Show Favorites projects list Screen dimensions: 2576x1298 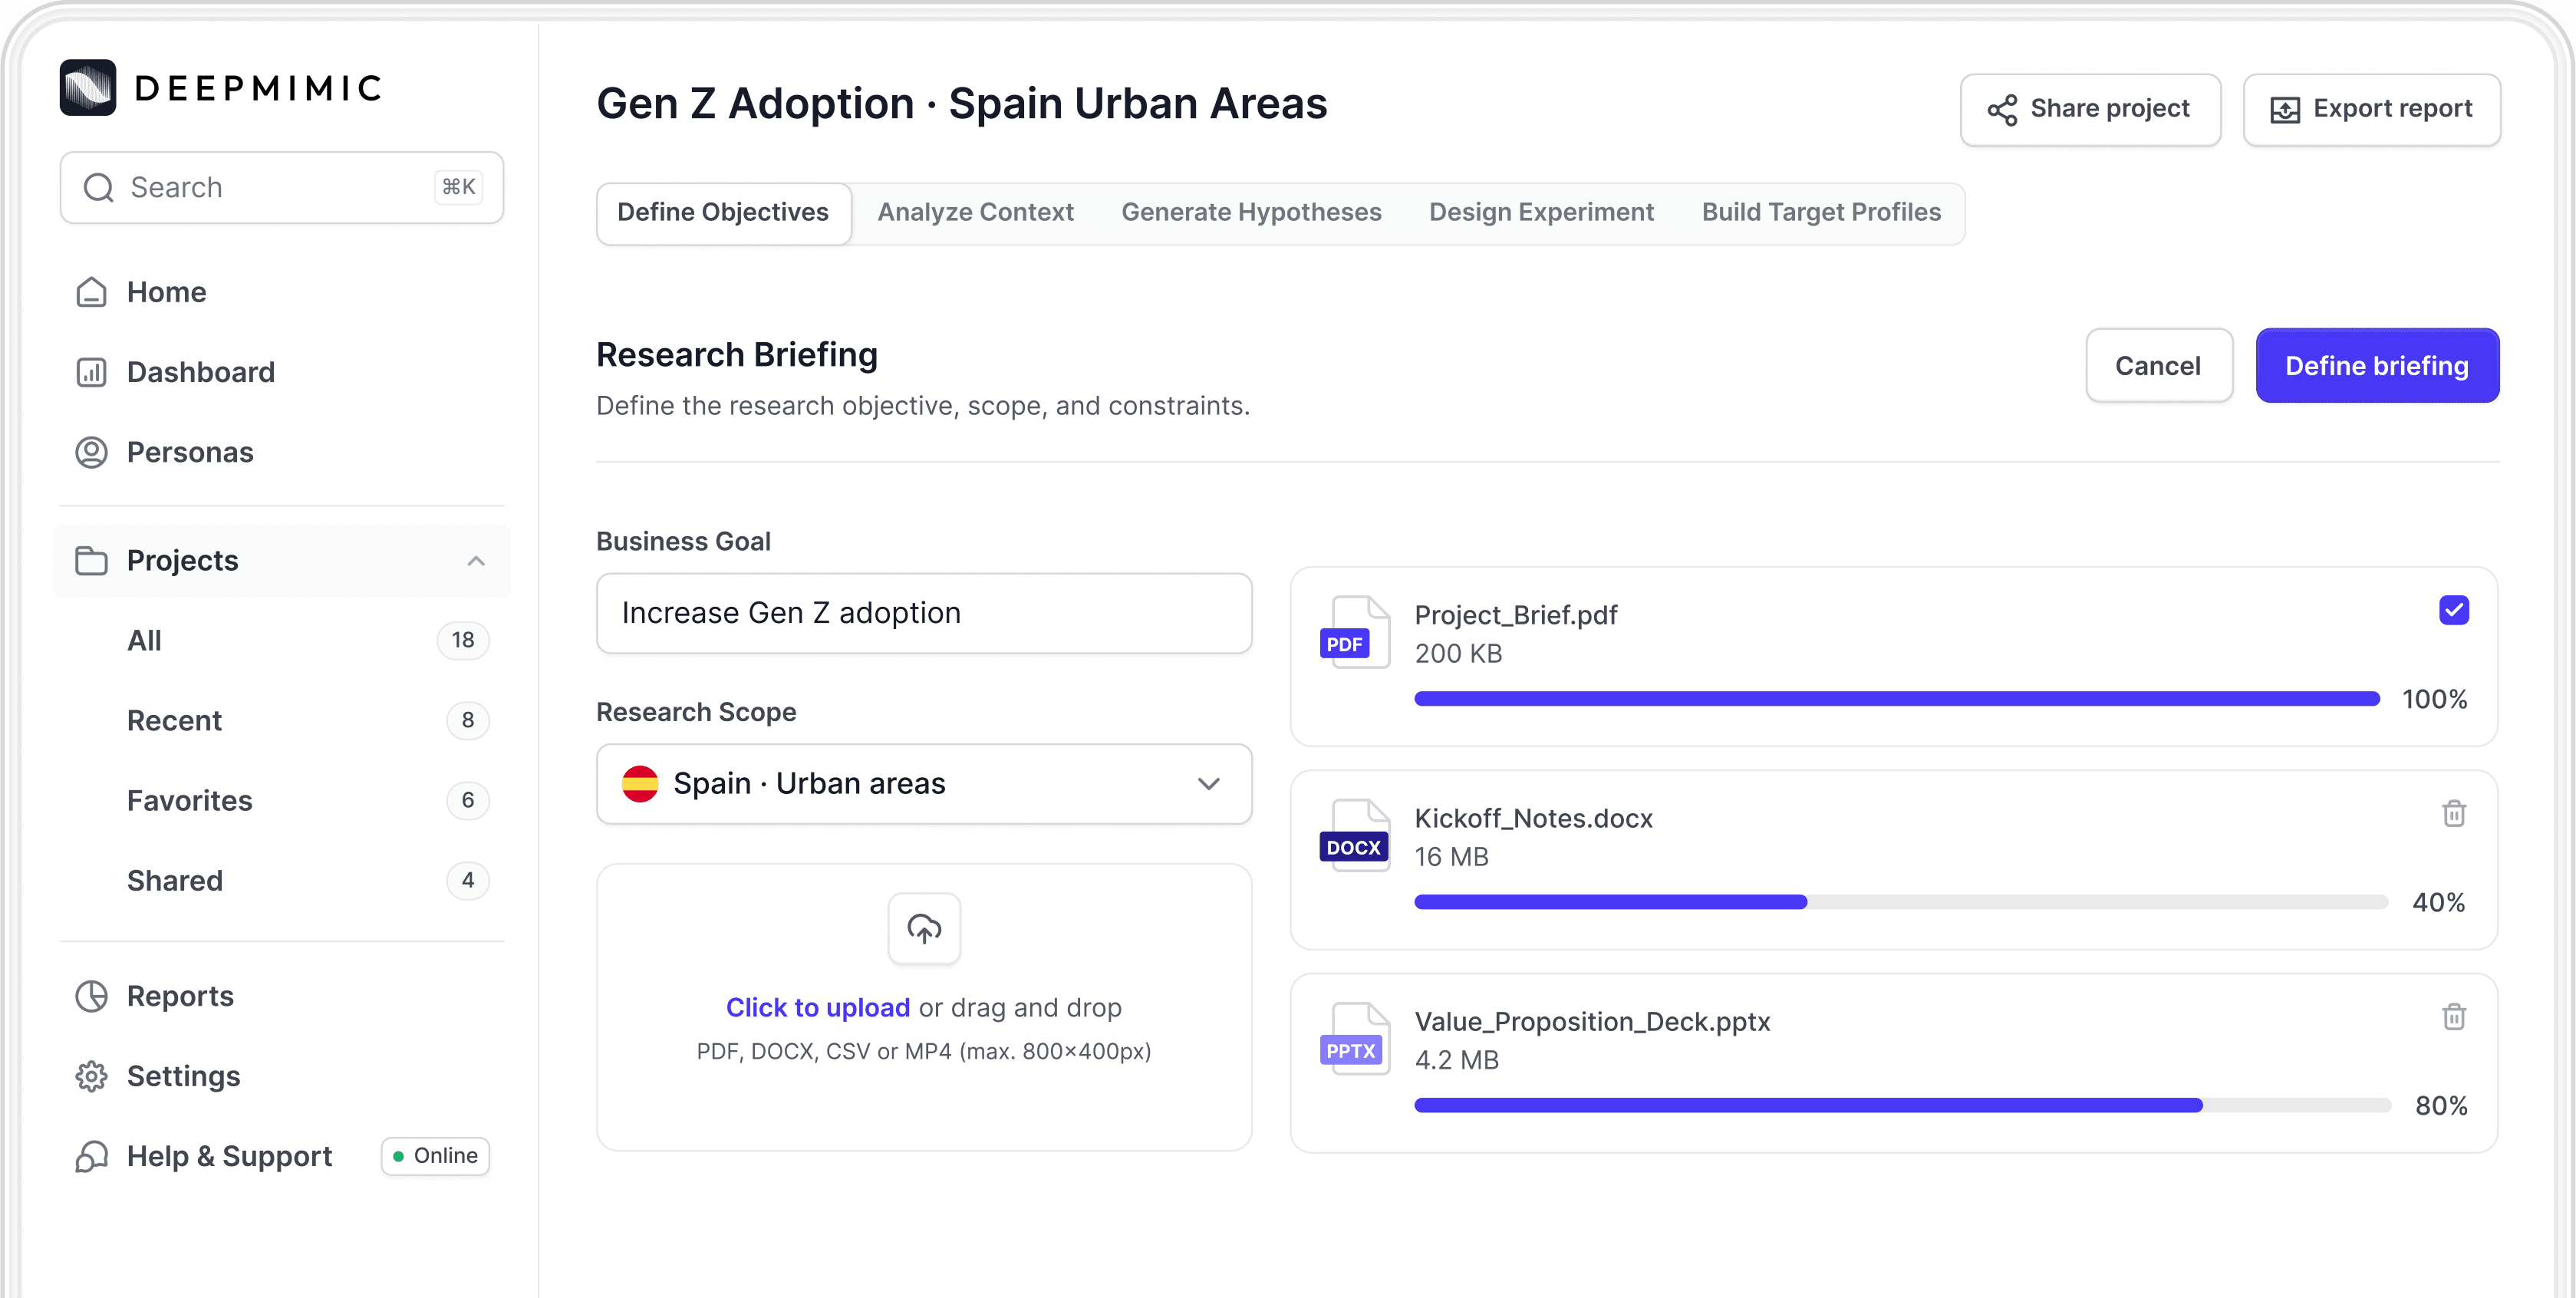[x=189, y=800]
